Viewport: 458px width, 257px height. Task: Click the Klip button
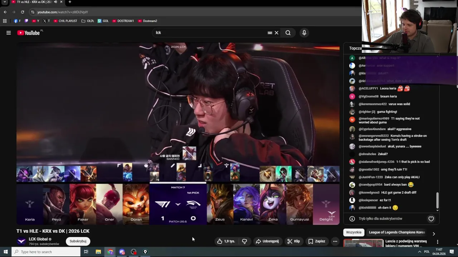point(294,241)
